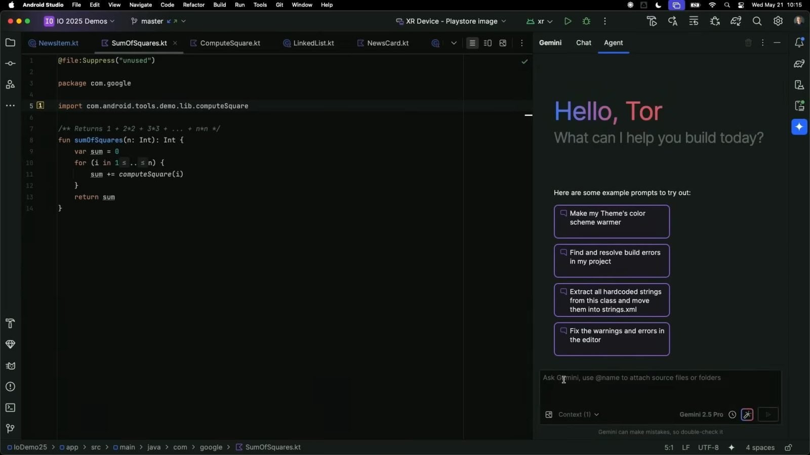Viewport: 810px width, 455px height.
Task: Open the Terminal tool window icon
Action: (x=10, y=407)
